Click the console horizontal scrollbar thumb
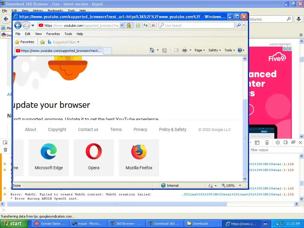Screen dimensions: 304x228 (117, 204)
